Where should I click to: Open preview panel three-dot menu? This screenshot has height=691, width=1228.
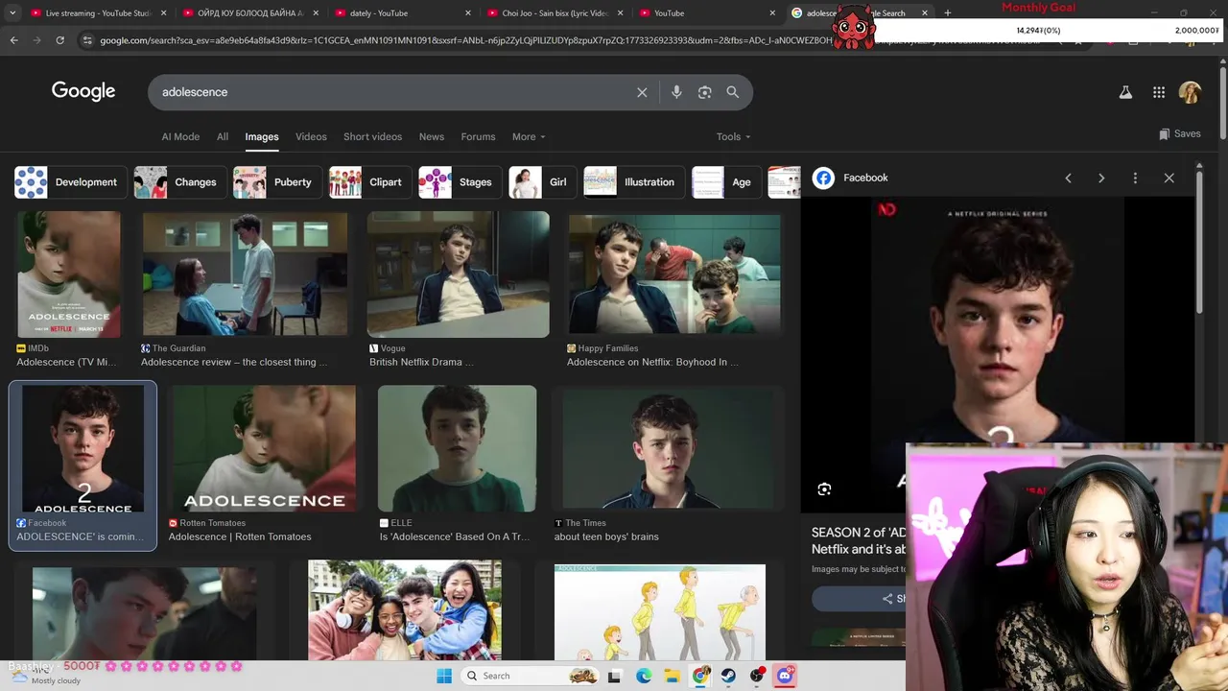click(x=1135, y=178)
